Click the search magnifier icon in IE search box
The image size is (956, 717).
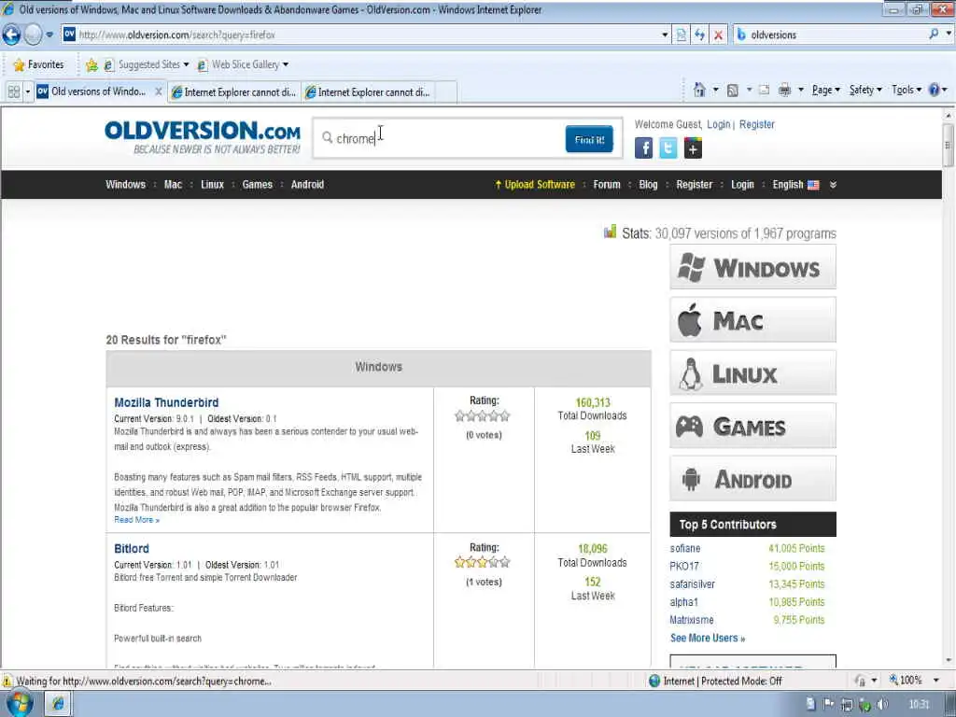pyautogui.click(x=934, y=35)
